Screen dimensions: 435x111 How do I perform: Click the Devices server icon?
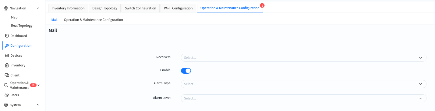[x=7, y=55]
